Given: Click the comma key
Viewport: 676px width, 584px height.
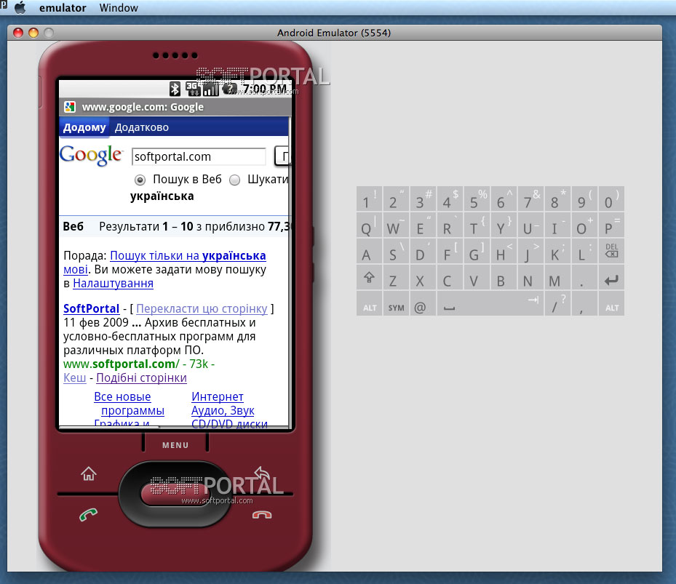Looking at the screenshot, I should [x=584, y=303].
